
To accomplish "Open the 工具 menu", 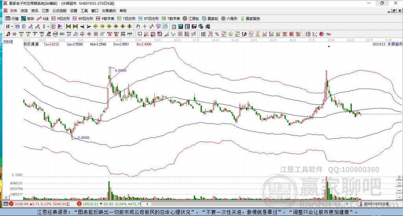I will tap(84, 11).
